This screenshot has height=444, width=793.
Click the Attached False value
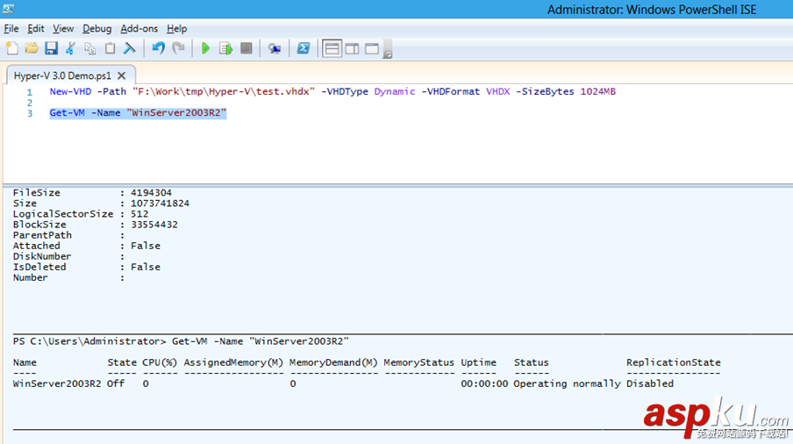(x=146, y=246)
